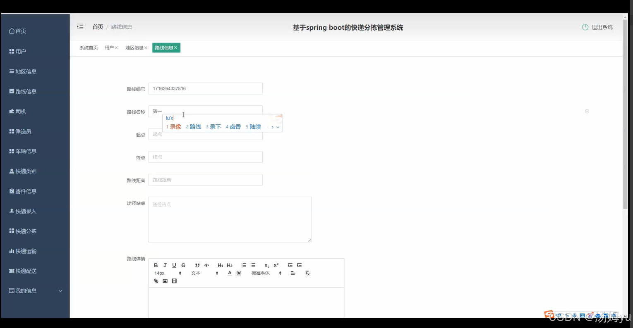Close the 路线信息 tab
The width and height of the screenshot is (633, 328).
coord(176,48)
